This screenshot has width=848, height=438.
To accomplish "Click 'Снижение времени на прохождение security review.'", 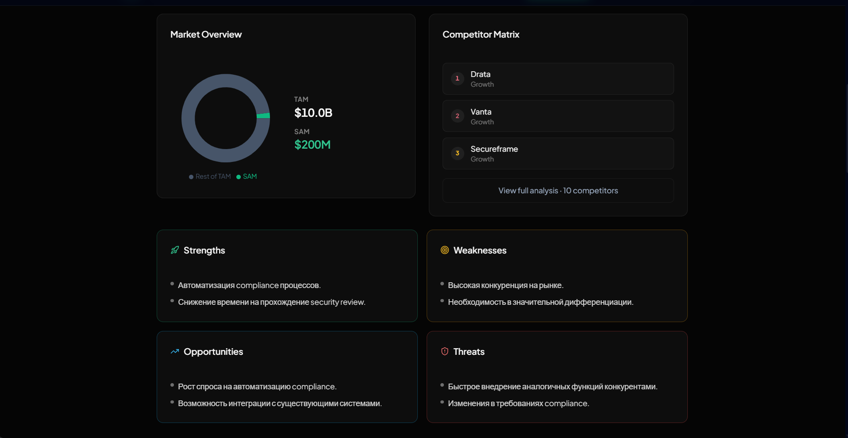I will pyautogui.click(x=272, y=302).
